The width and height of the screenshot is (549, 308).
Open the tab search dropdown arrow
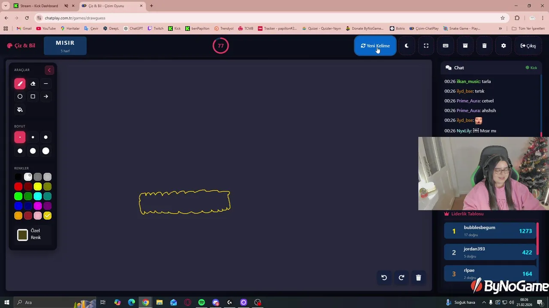[6, 6]
